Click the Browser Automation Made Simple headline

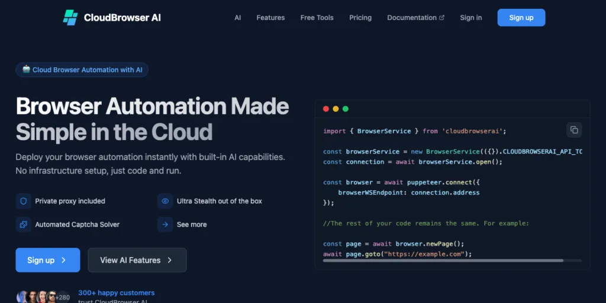[152, 119]
